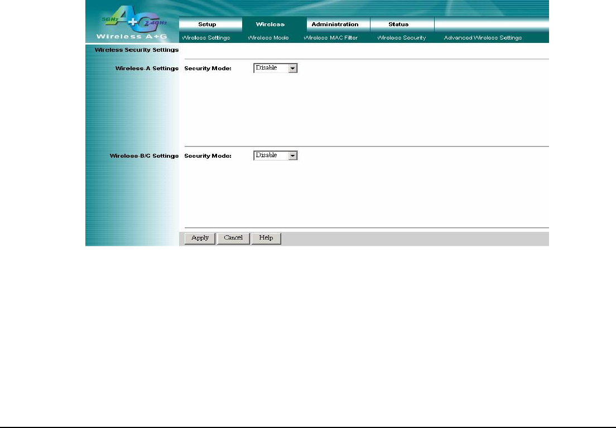Expand Wireless-A Security Mode dropdown
616x428 pixels.
(276, 68)
